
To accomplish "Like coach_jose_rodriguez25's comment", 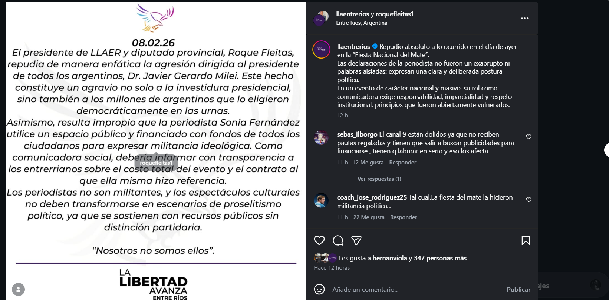I will coord(529,200).
